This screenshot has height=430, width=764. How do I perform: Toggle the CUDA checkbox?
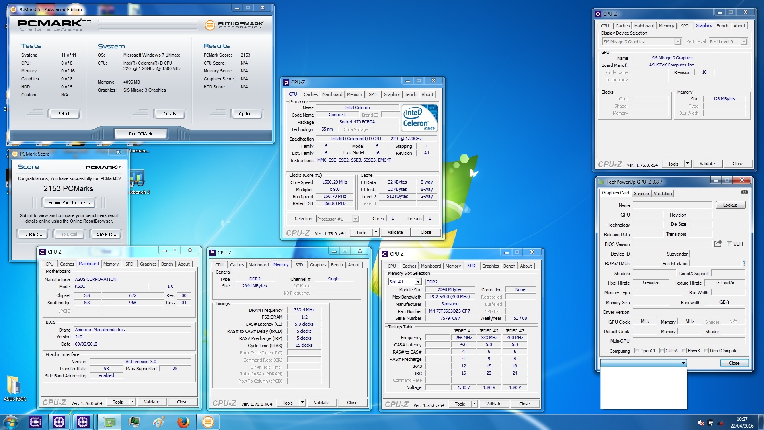[662, 351]
